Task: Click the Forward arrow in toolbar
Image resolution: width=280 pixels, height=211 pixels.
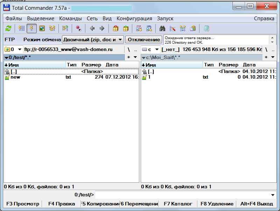Action: click(x=102, y=28)
